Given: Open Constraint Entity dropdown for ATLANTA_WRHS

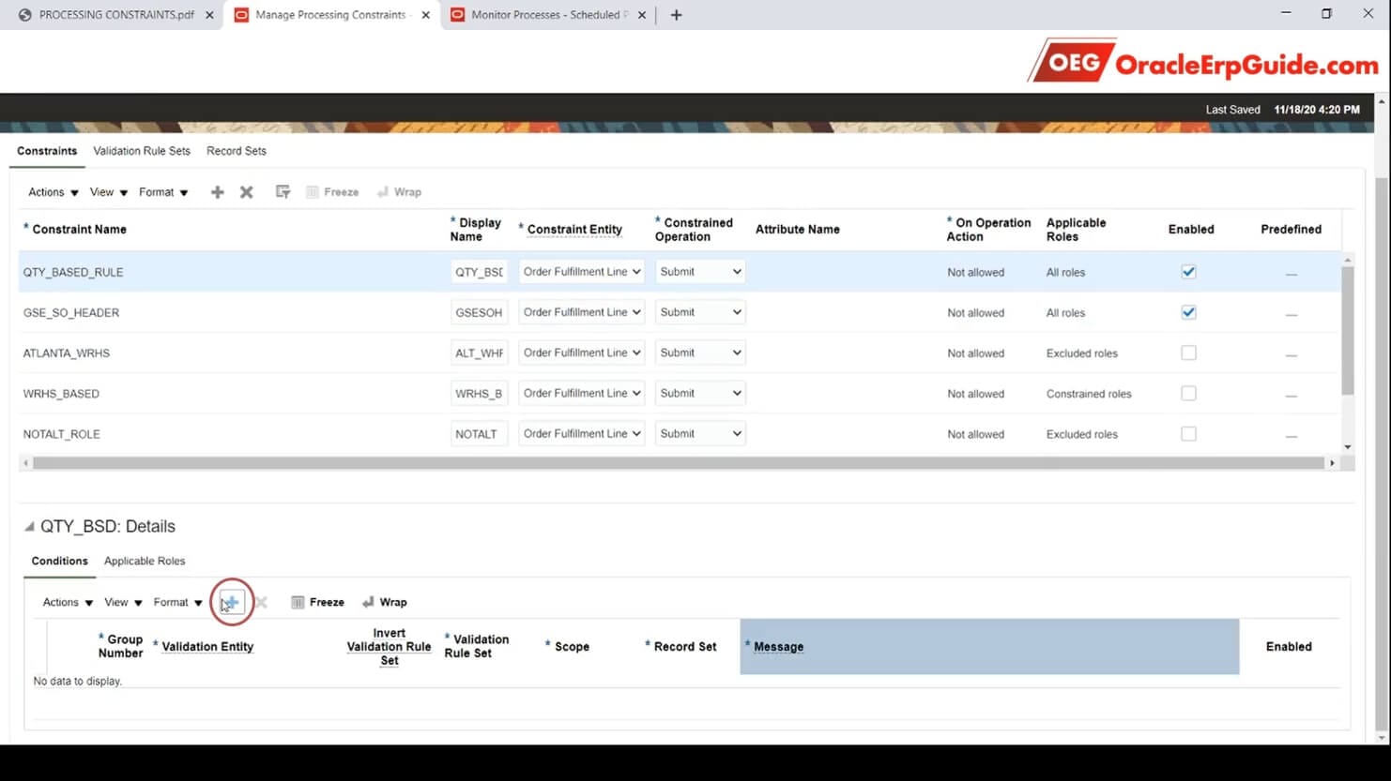Looking at the screenshot, I should pos(582,353).
